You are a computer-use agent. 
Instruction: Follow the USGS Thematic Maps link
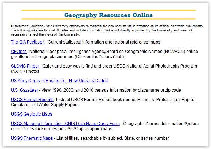(x=32, y=138)
